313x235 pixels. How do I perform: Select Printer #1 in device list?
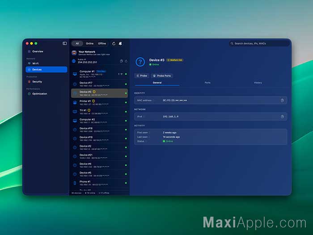tap(99, 102)
